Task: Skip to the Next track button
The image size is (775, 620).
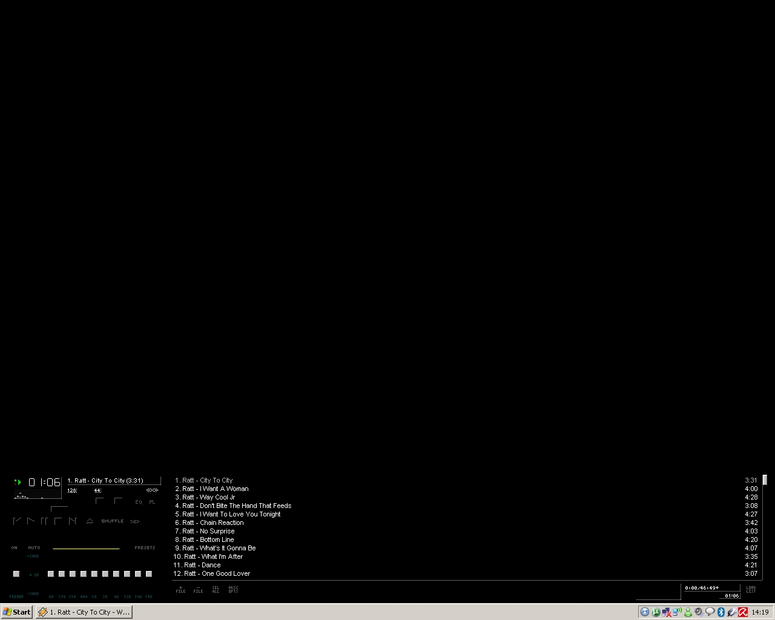Action: [73, 521]
